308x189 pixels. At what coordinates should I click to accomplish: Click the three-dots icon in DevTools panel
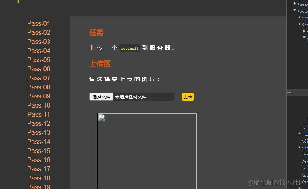pyautogui.click(x=289, y=93)
